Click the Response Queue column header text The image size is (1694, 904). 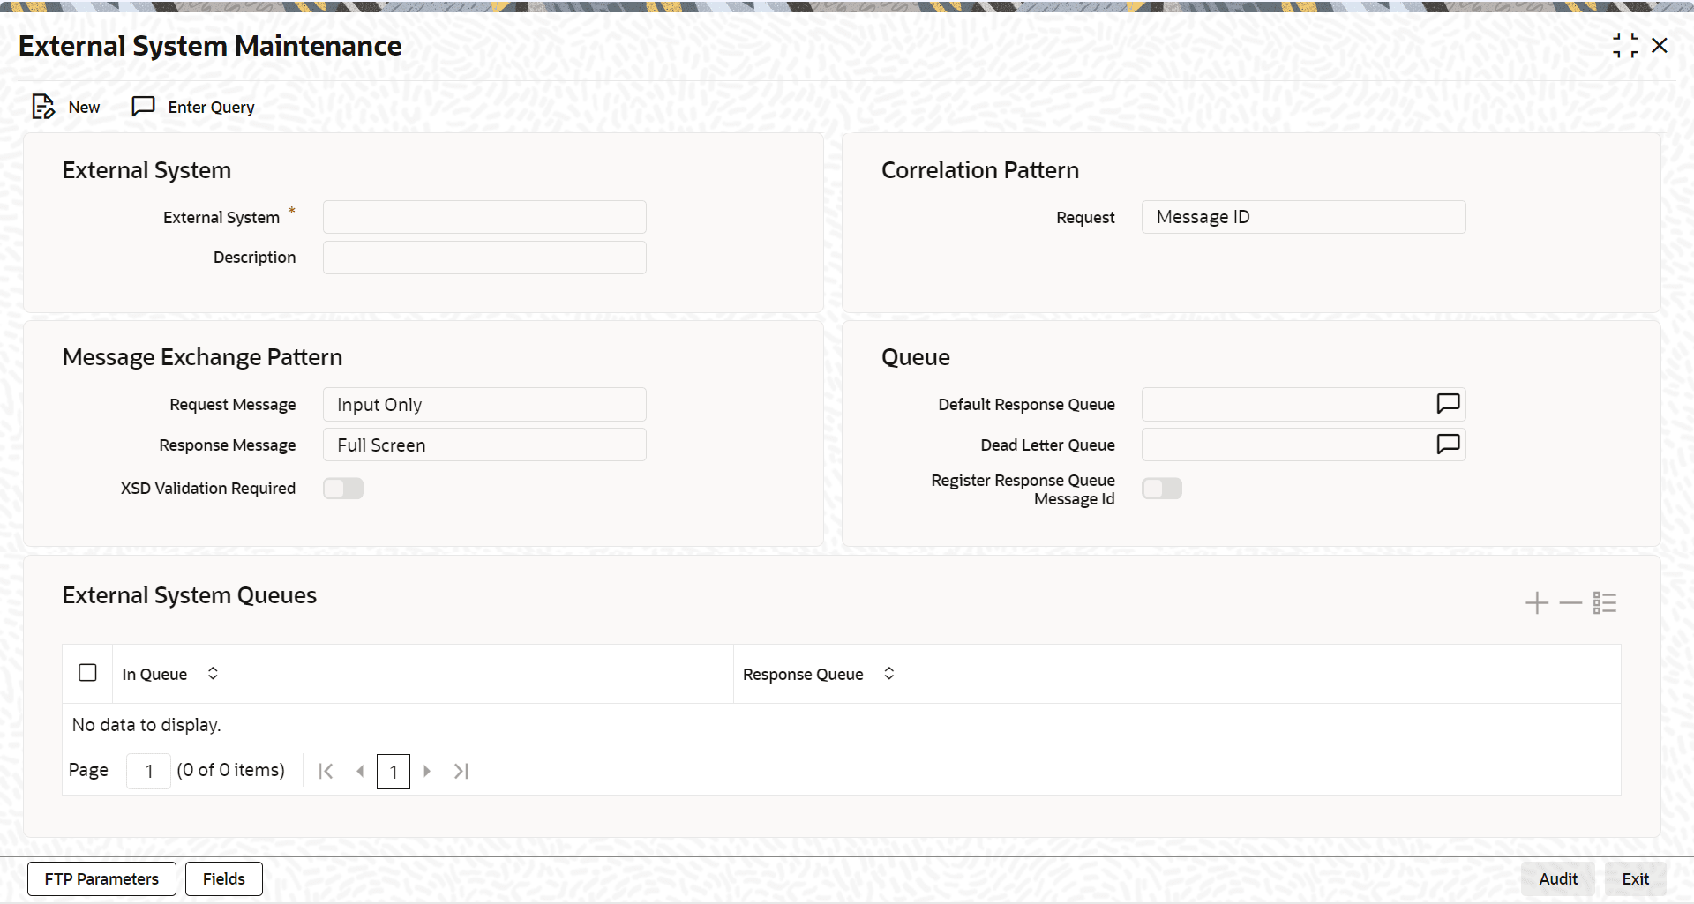point(803,674)
